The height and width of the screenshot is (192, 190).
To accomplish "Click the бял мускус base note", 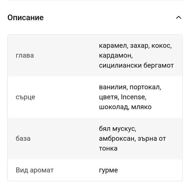I will point(117,129).
